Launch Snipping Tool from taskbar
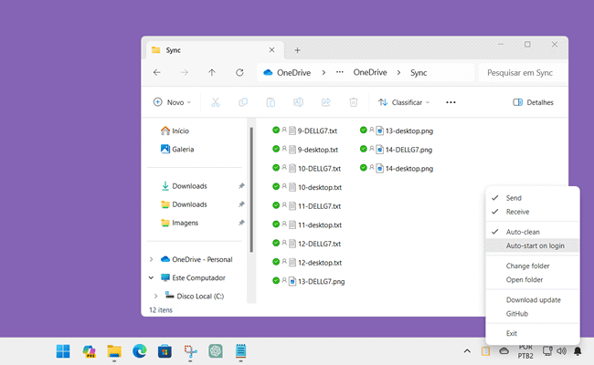Viewport: 594px width, 365px height. click(x=191, y=351)
